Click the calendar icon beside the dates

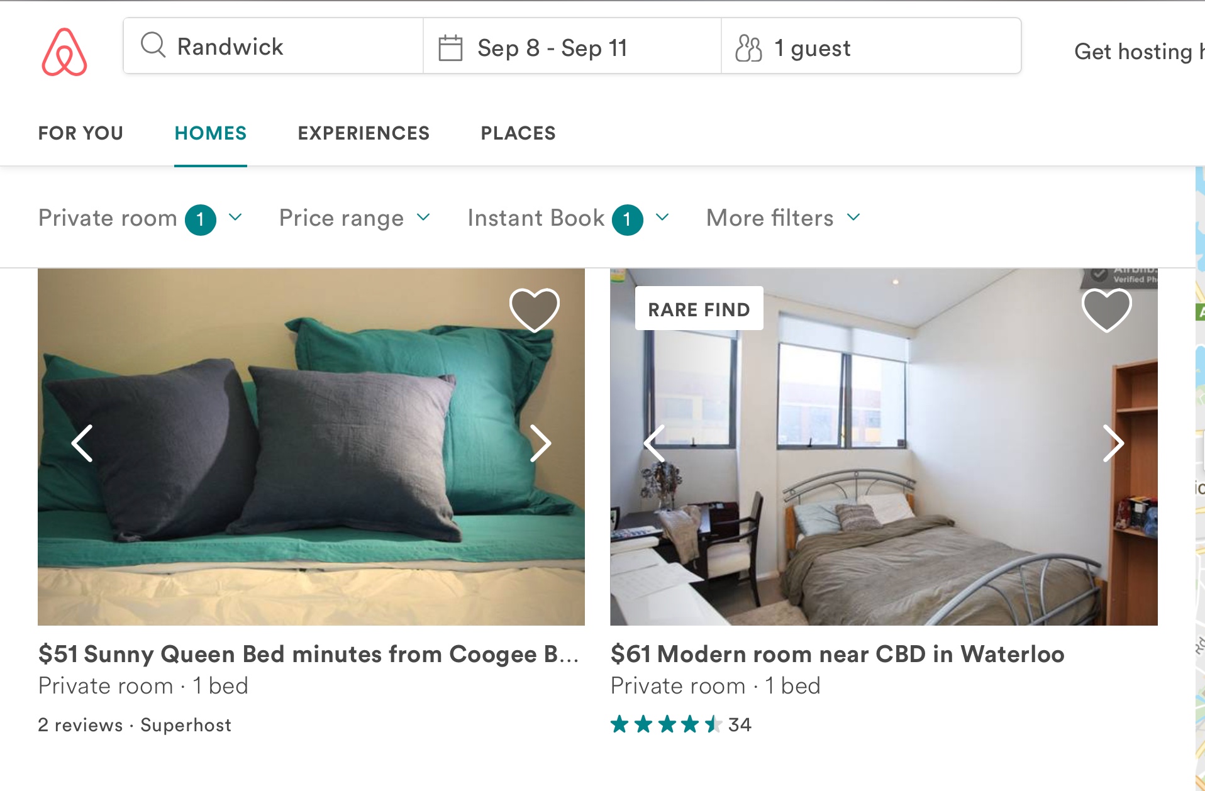(x=450, y=45)
